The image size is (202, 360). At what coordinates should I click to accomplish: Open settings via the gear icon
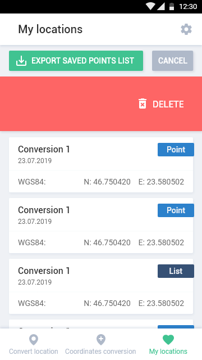pyautogui.click(x=186, y=29)
